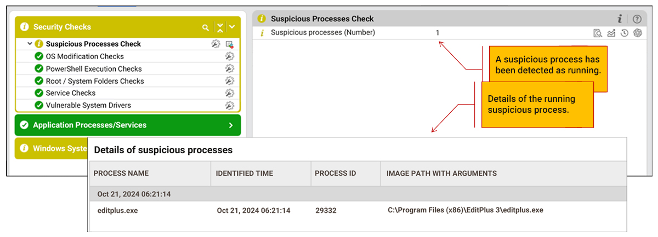Click wrench icon beside Vulnerable System Drivers
The height and width of the screenshot is (237, 658).
230,105
